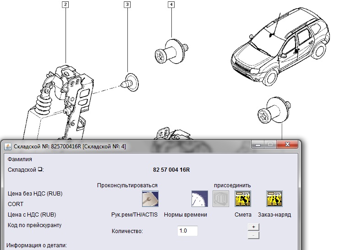Click the Нормы времени clock icon
This screenshot has height=250, width=340.
click(x=199, y=199)
